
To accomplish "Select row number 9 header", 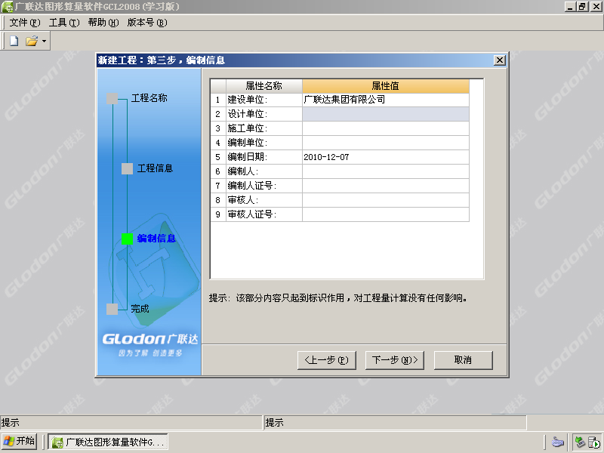I will click(218, 214).
